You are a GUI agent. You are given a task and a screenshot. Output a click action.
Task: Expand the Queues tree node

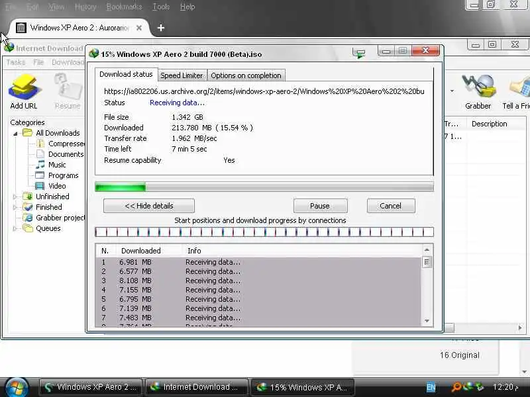pos(15,228)
